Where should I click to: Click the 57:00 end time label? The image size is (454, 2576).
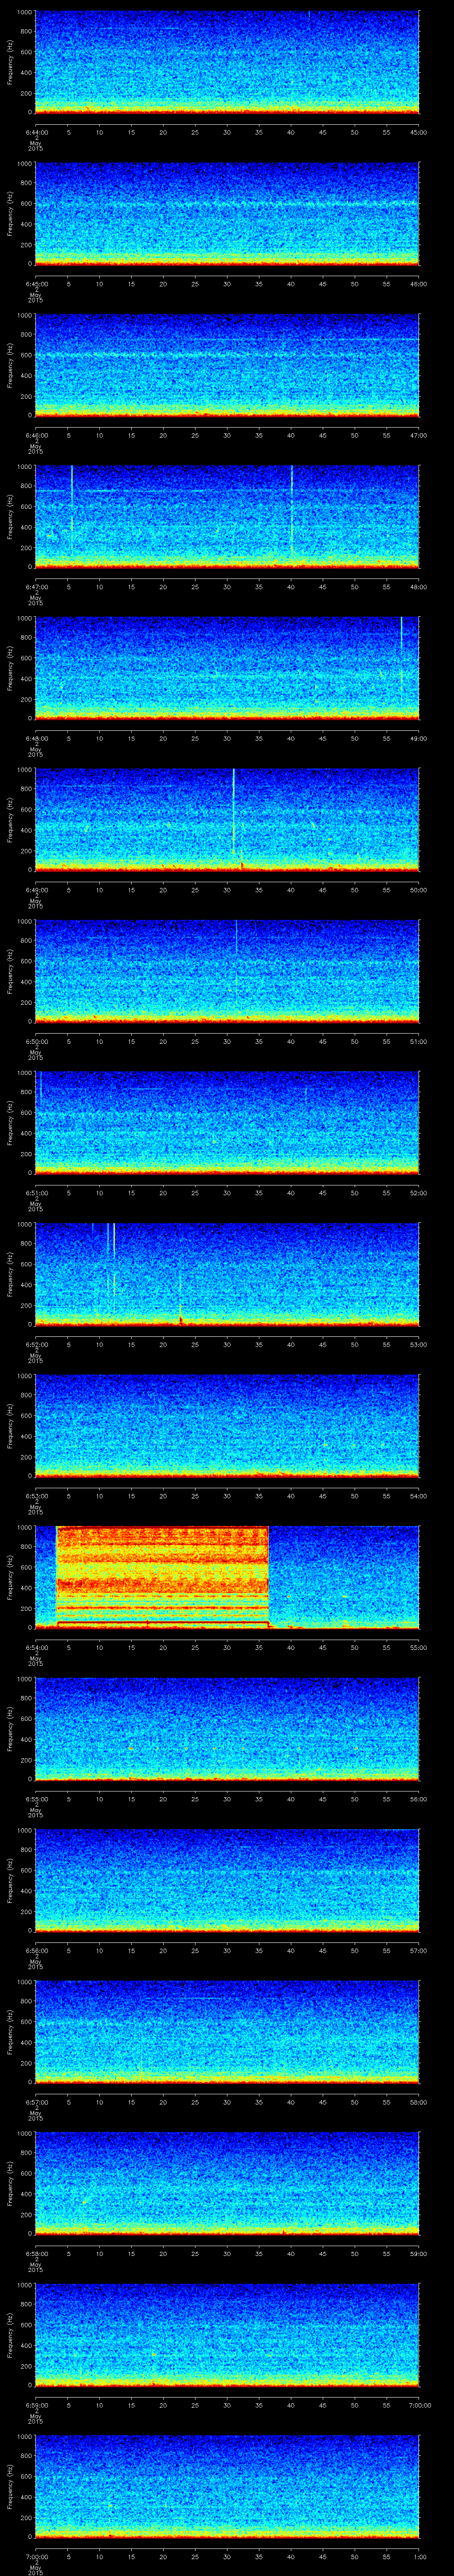pyautogui.click(x=418, y=1950)
